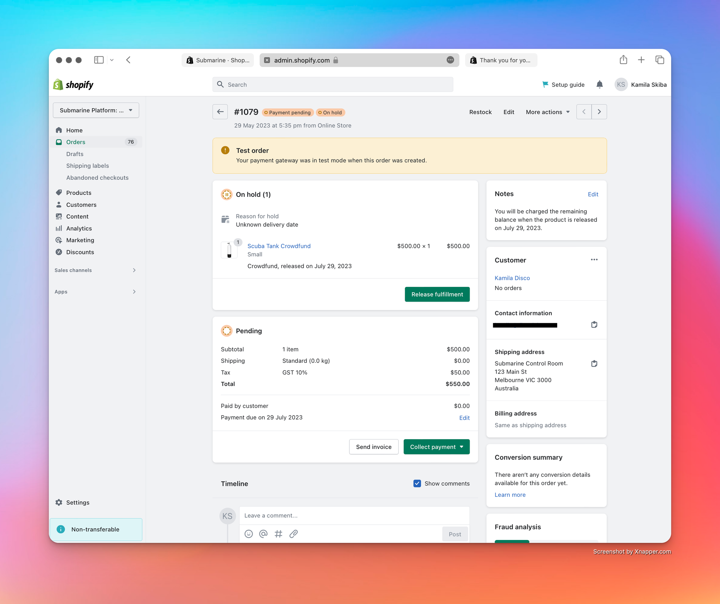The width and height of the screenshot is (720, 604).
Task: Open Shipping labels
Action: (x=88, y=166)
